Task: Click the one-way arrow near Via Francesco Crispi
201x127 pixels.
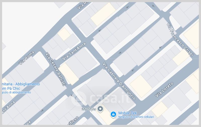Action: click(153, 6)
